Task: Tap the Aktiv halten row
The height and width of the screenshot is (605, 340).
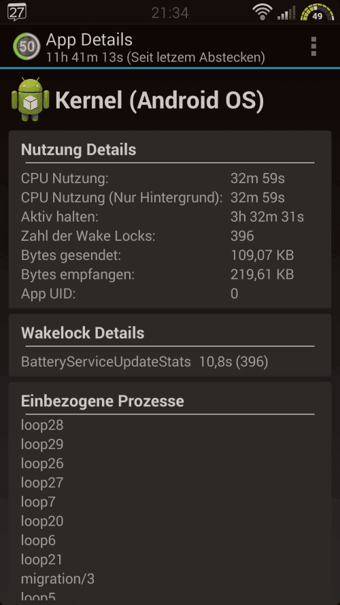Action: pyautogui.click(x=169, y=217)
